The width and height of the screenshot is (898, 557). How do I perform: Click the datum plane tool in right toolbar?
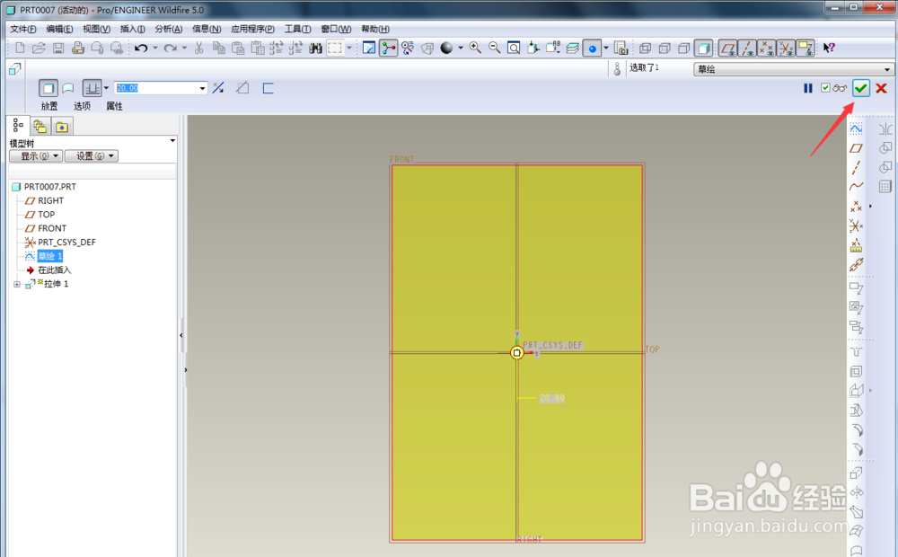click(x=856, y=148)
